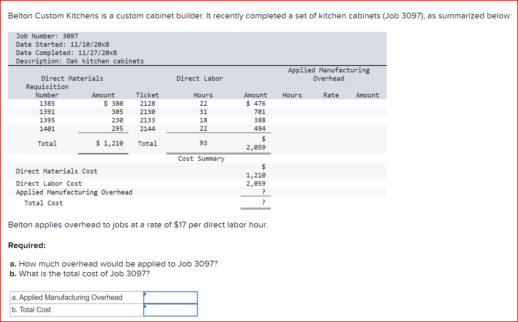518x322 pixels.
Task: Click ticket number 2144
Action: (148, 129)
